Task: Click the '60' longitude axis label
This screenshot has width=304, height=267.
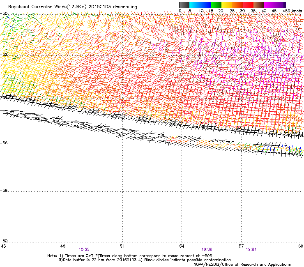Action: click(x=301, y=246)
